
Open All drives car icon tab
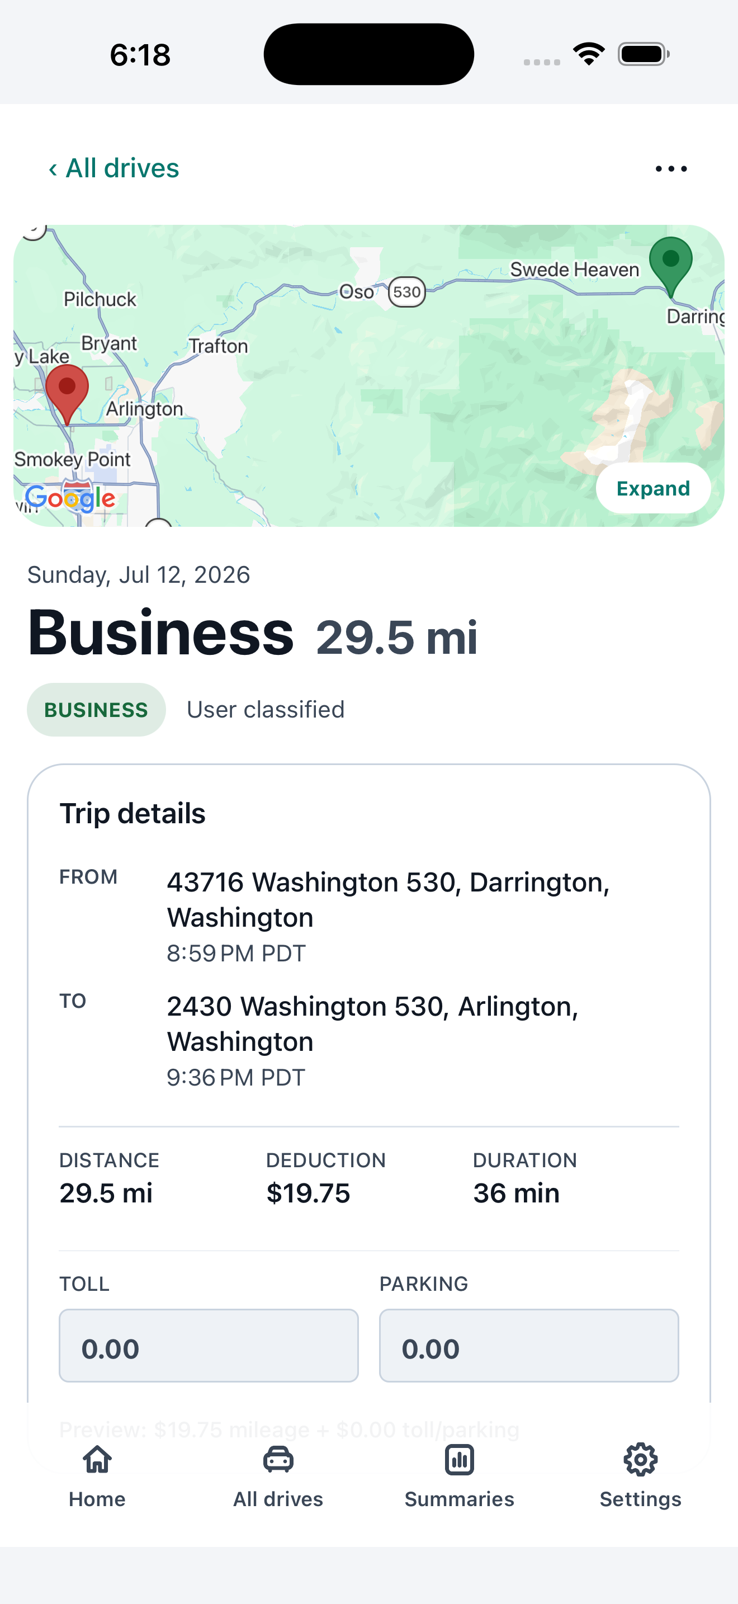click(278, 1459)
